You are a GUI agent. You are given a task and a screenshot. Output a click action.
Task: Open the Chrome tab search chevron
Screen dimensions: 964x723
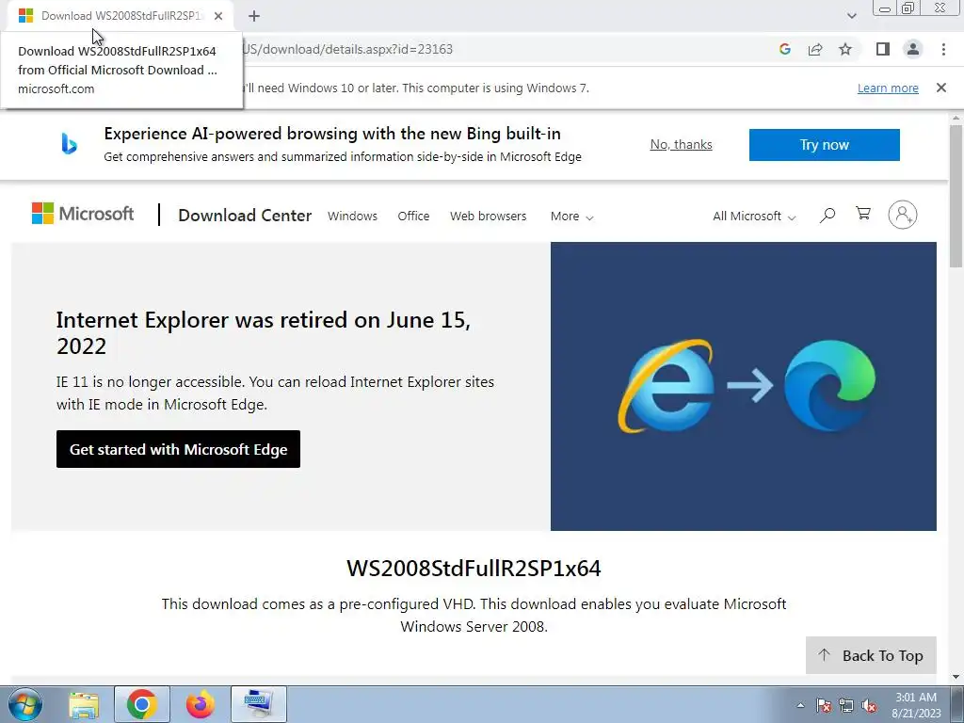click(851, 16)
